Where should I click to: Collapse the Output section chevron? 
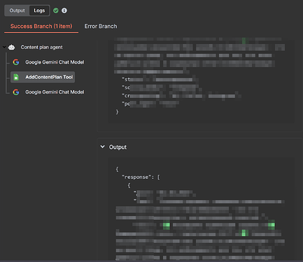[x=102, y=147]
